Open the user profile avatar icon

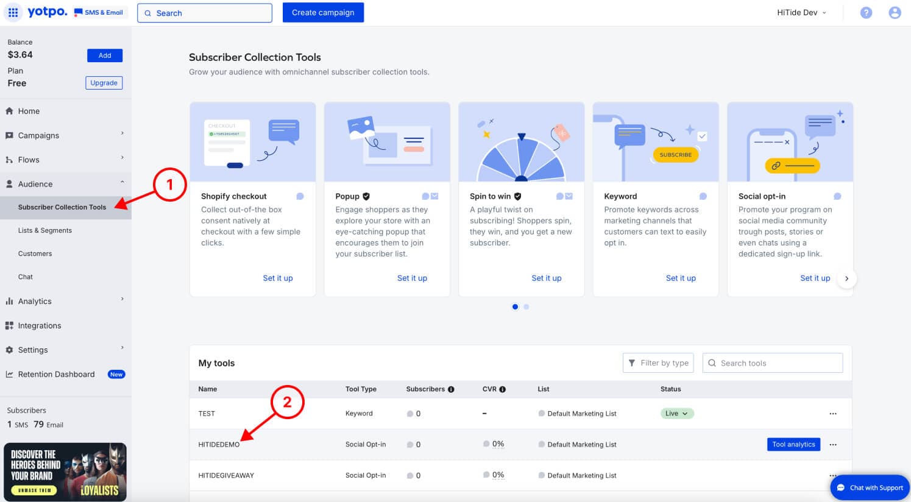click(895, 12)
